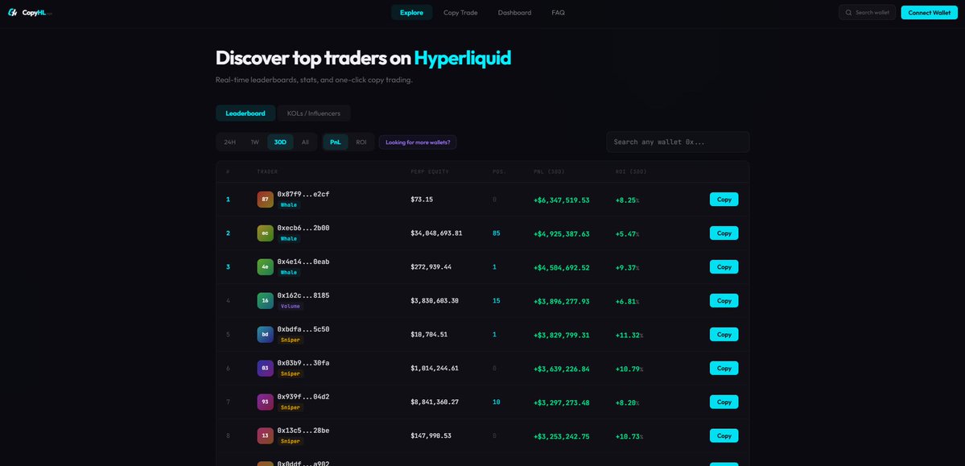
Task: Open trader address 0xecb6...2b00
Action: coord(303,228)
